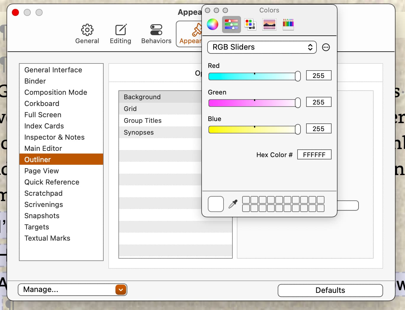The height and width of the screenshot is (310, 405).
Task: Close the Colors panel window
Action: (208, 10)
